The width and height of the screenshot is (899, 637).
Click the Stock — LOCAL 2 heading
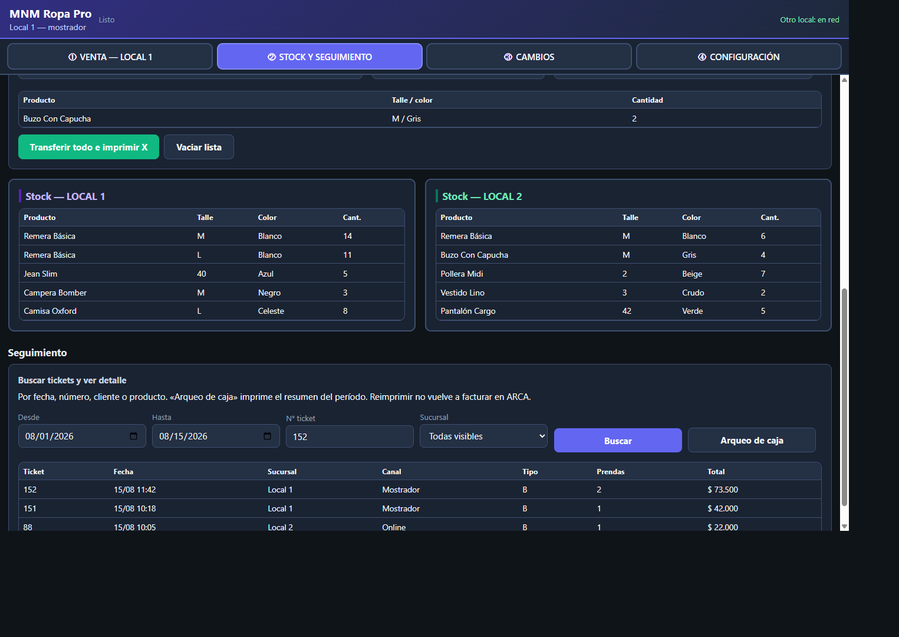pyautogui.click(x=482, y=196)
